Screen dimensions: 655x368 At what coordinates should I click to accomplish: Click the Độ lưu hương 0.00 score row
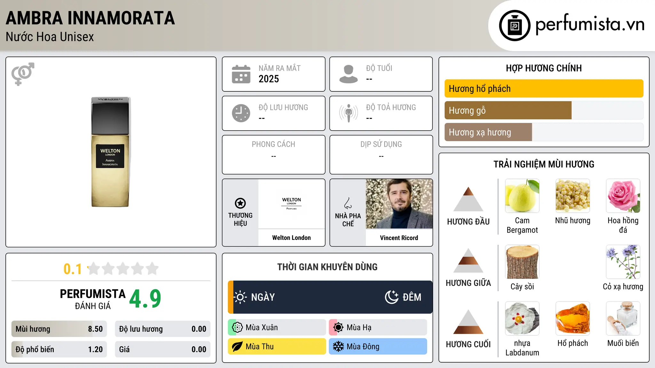162,329
